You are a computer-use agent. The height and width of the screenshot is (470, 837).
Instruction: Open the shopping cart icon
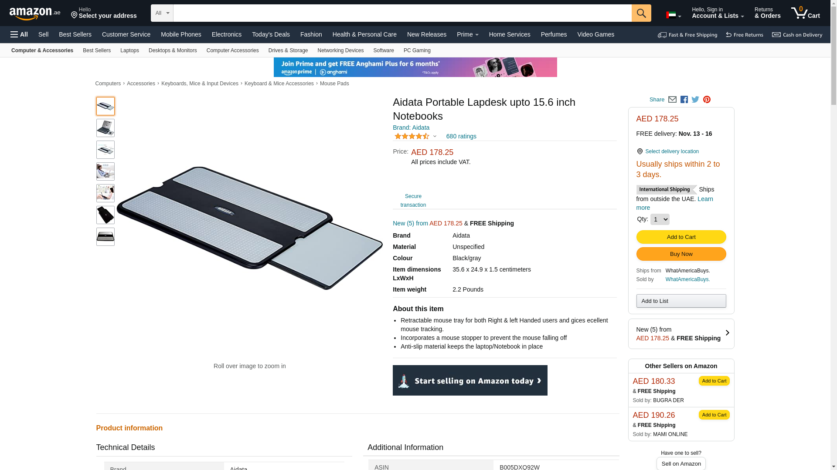point(806,13)
